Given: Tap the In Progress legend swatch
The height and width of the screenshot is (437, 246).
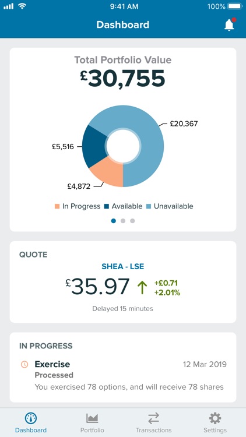Looking at the screenshot, I should 57,206.
